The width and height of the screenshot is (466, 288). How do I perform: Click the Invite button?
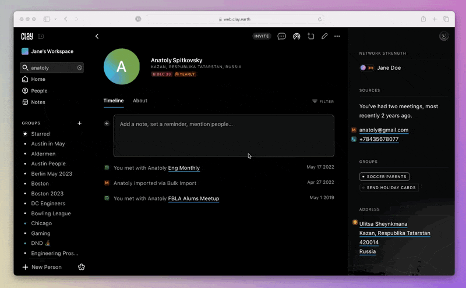pos(262,36)
